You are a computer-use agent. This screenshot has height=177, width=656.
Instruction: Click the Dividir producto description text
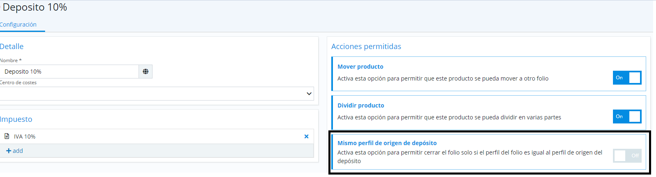tap(449, 117)
